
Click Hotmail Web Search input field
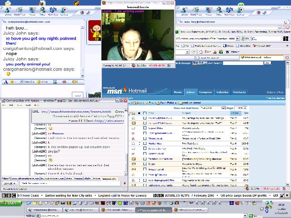[x=243, y=63]
